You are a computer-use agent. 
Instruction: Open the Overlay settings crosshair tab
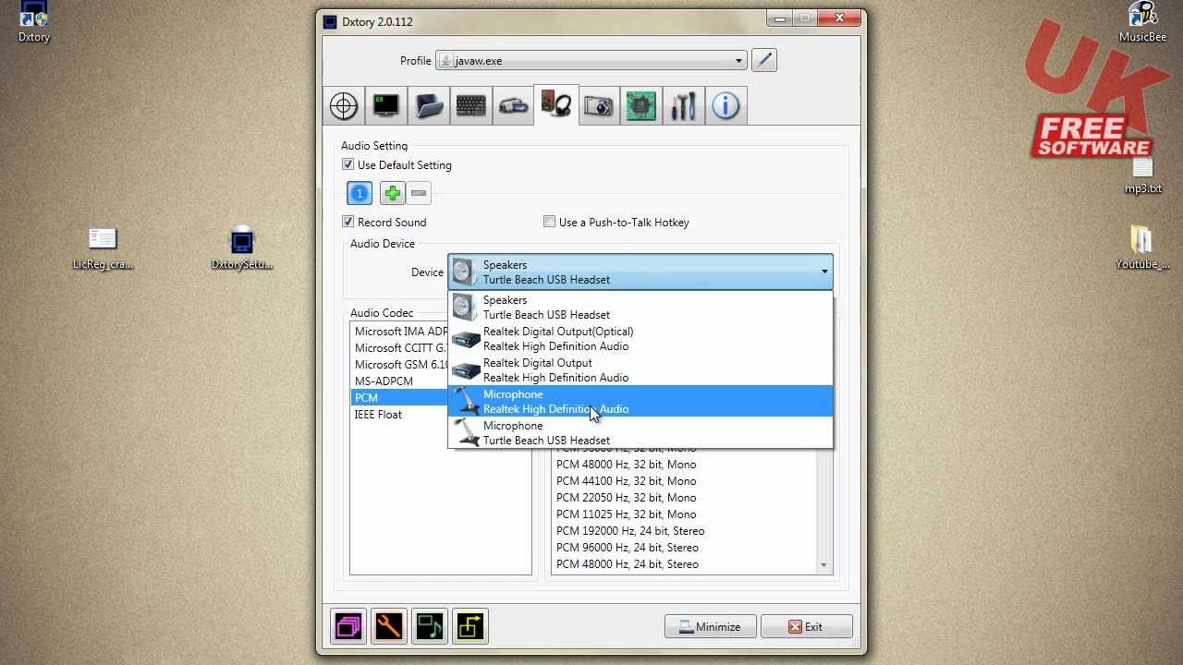[344, 106]
